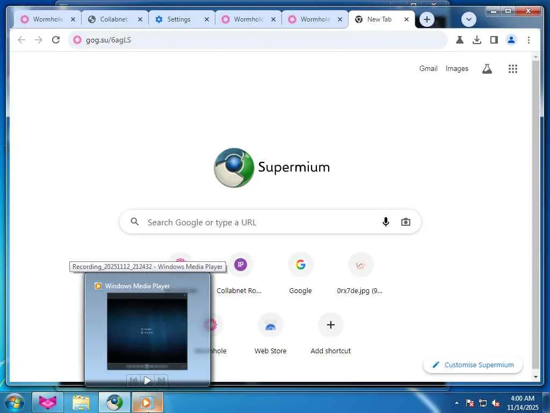Open the experiments flask icon in toolbar
This screenshot has height=413, width=550.
tap(460, 40)
